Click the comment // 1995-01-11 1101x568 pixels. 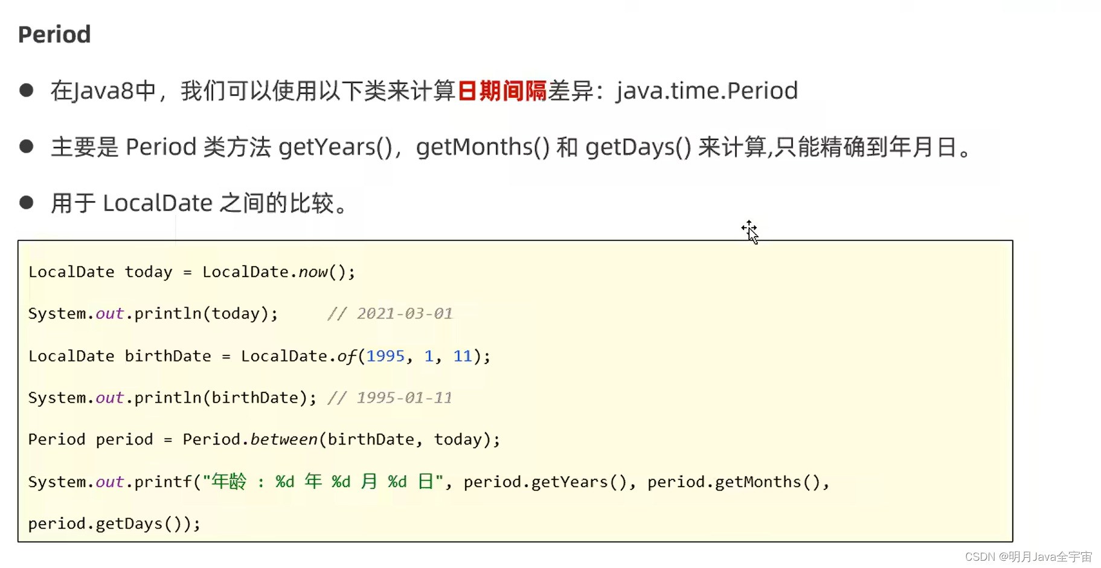(390, 398)
